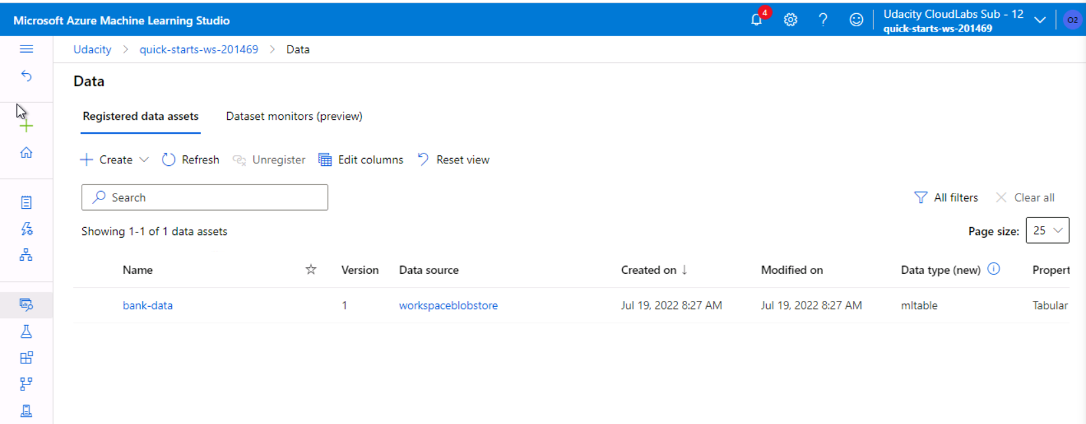Open Components squares icon in sidebar
The width and height of the screenshot is (1086, 424).
(26, 358)
